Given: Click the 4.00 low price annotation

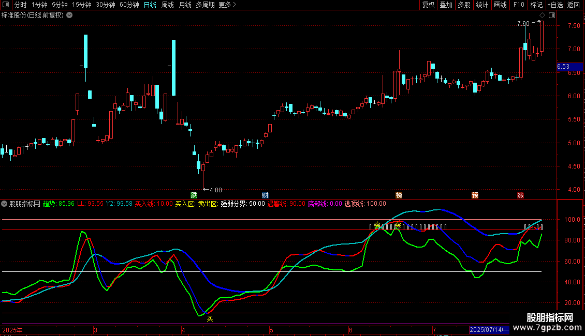Looking at the screenshot, I should tap(216, 190).
